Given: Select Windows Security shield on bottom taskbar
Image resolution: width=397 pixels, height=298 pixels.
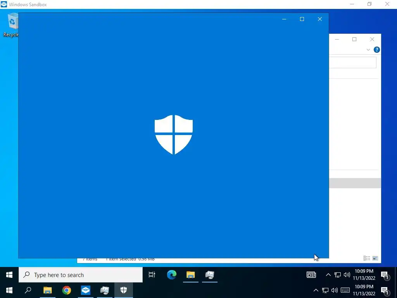Looking at the screenshot, I should [124, 290].
